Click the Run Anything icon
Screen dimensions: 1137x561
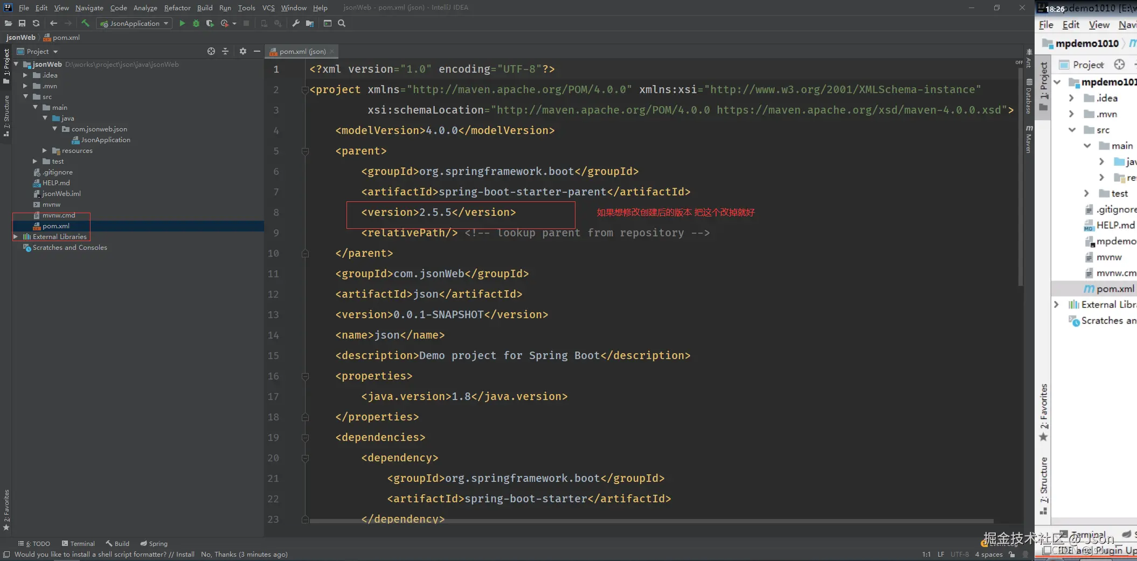coord(328,23)
